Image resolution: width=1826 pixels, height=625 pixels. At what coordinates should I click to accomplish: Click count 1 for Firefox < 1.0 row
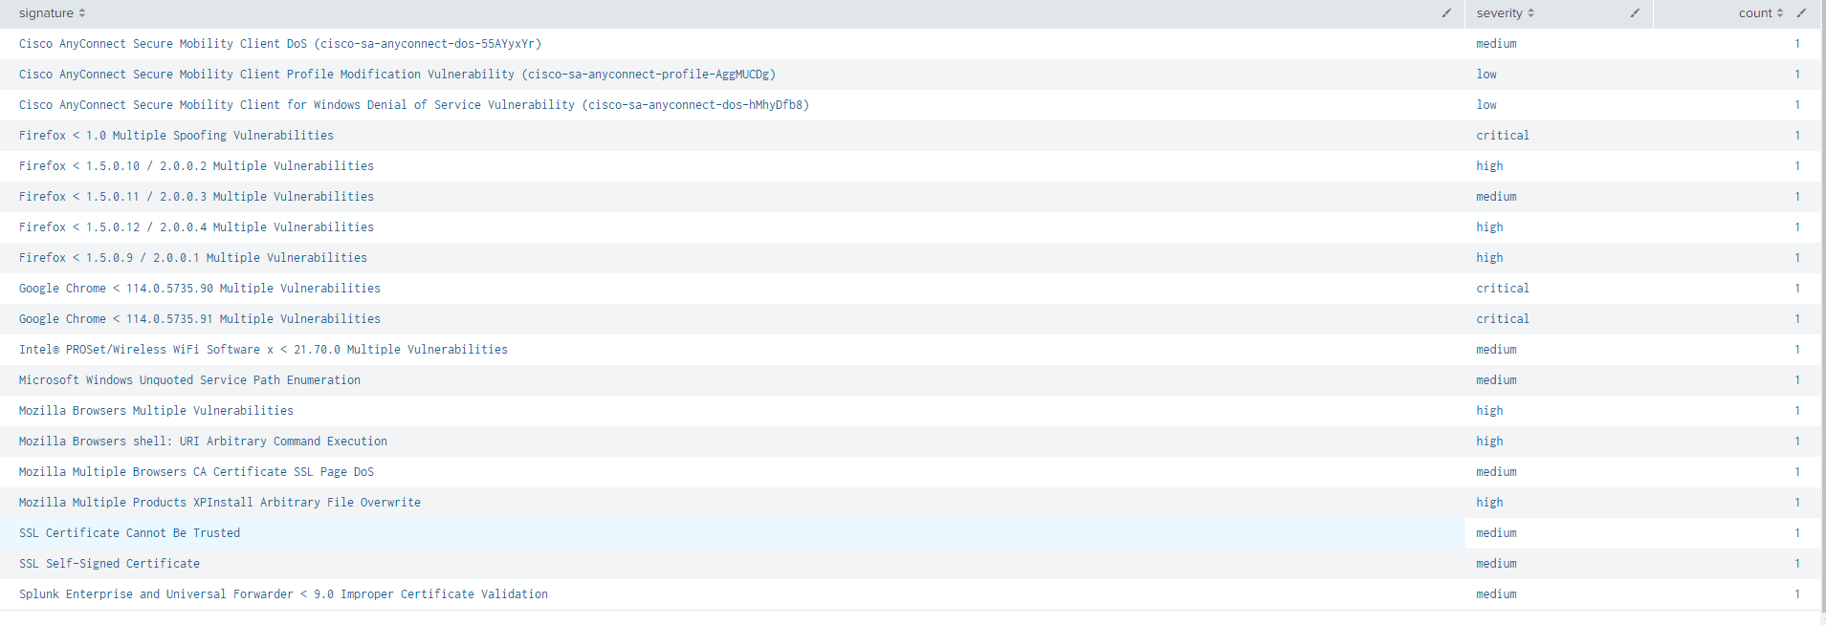1797,136
